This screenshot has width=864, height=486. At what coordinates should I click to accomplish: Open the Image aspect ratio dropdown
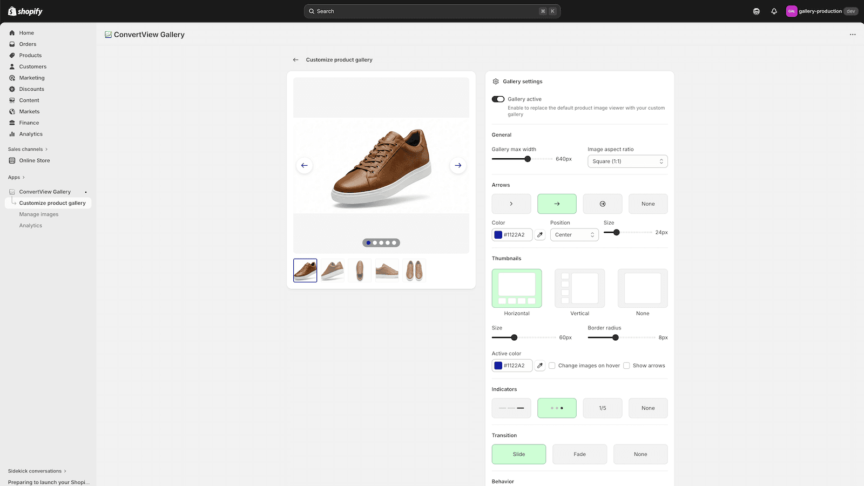[x=627, y=161]
